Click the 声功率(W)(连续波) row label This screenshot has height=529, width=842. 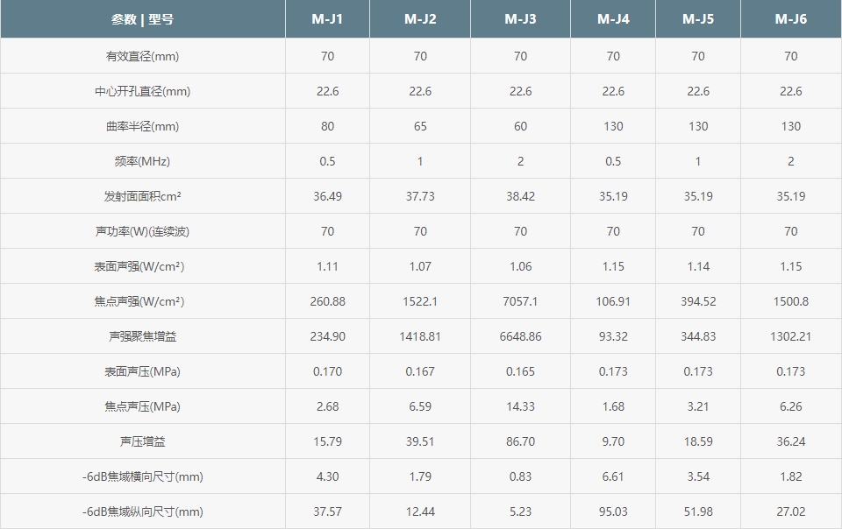point(142,231)
